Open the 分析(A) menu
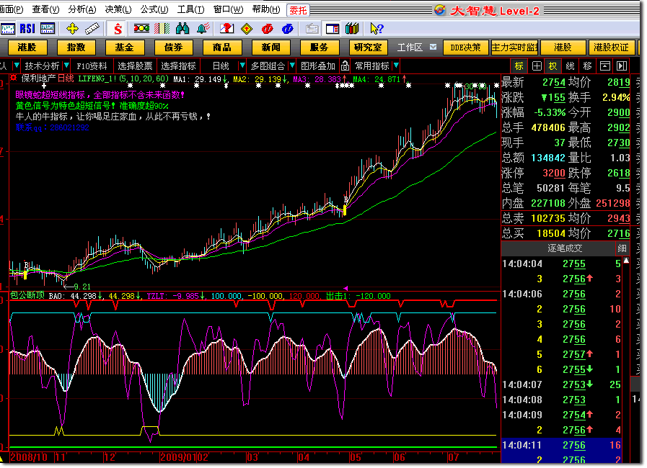Viewport: 647px width, 468px height. [82, 9]
